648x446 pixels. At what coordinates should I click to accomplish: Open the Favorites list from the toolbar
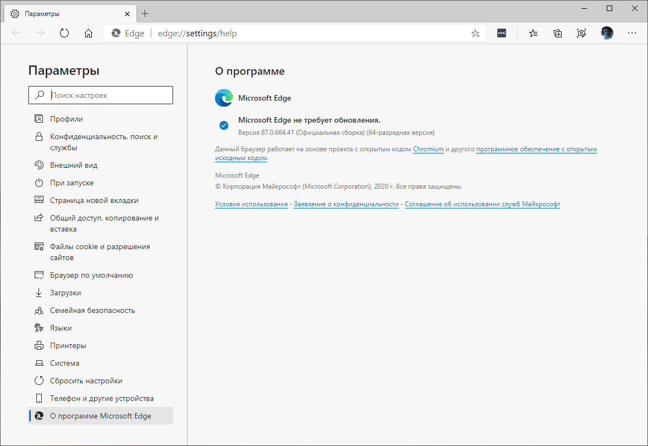pos(532,33)
